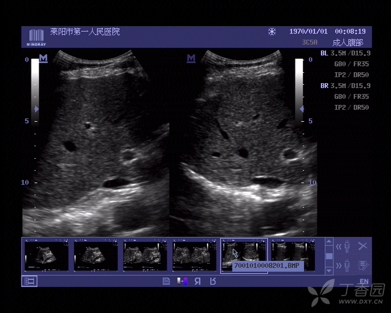Click the 成人腹部 exam mode label
391x313 pixels.
point(348,42)
